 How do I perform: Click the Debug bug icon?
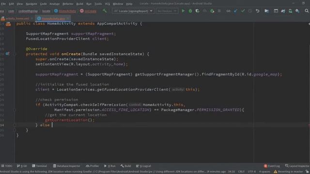190,11
